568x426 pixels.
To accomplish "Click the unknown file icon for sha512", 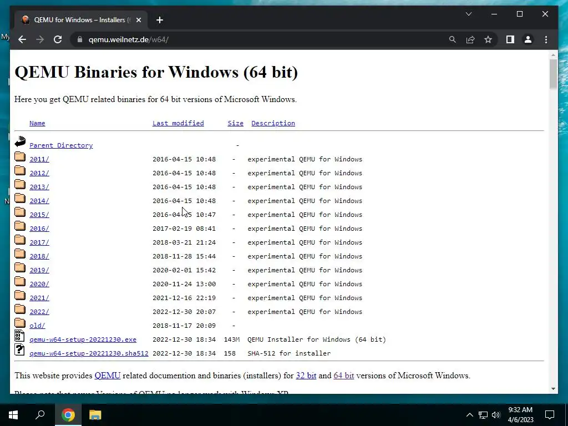I will click(19, 349).
